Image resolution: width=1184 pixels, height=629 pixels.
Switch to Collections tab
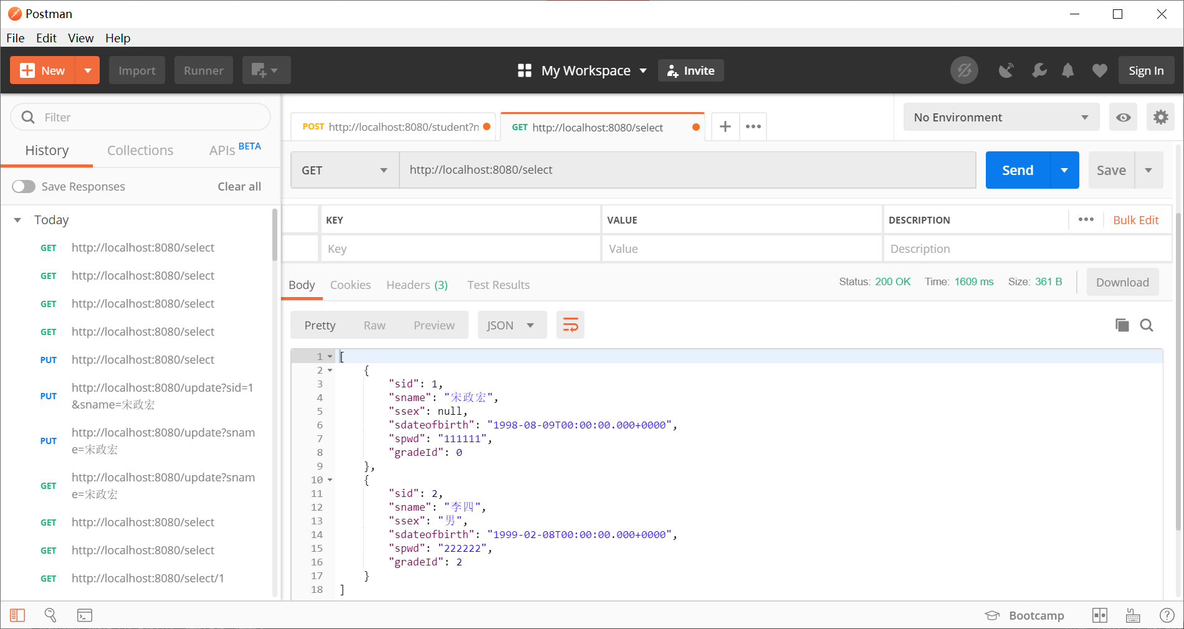click(x=140, y=150)
